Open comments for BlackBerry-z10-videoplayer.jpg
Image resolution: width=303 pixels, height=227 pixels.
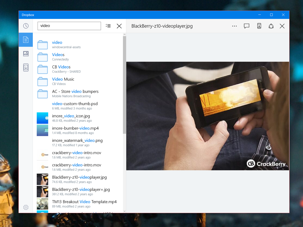246,26
